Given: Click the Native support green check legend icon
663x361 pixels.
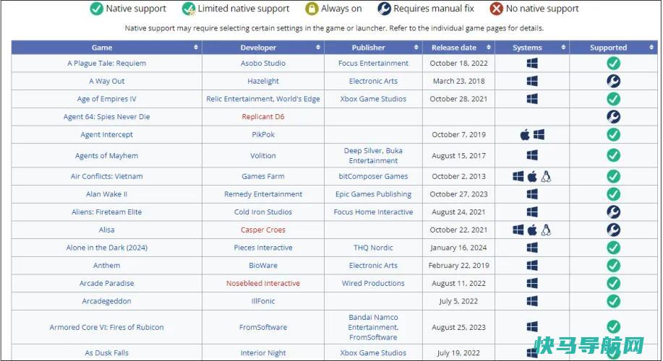Looking at the screenshot, I should coord(96,9).
